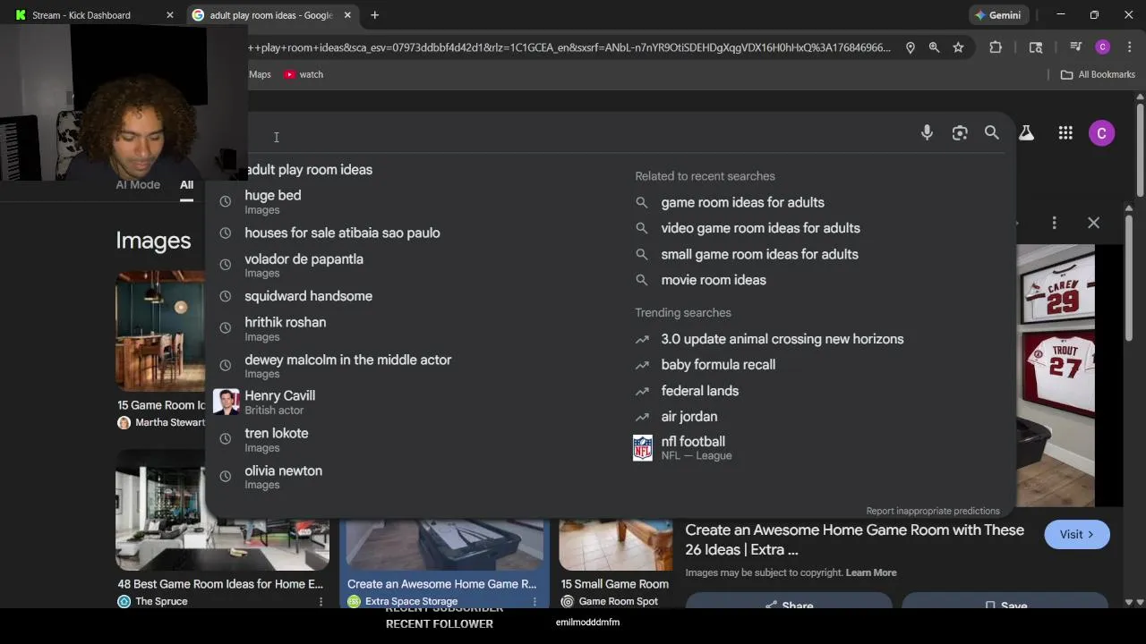
Task: Open Chrome profile avatar in toolbar
Action: (1103, 47)
